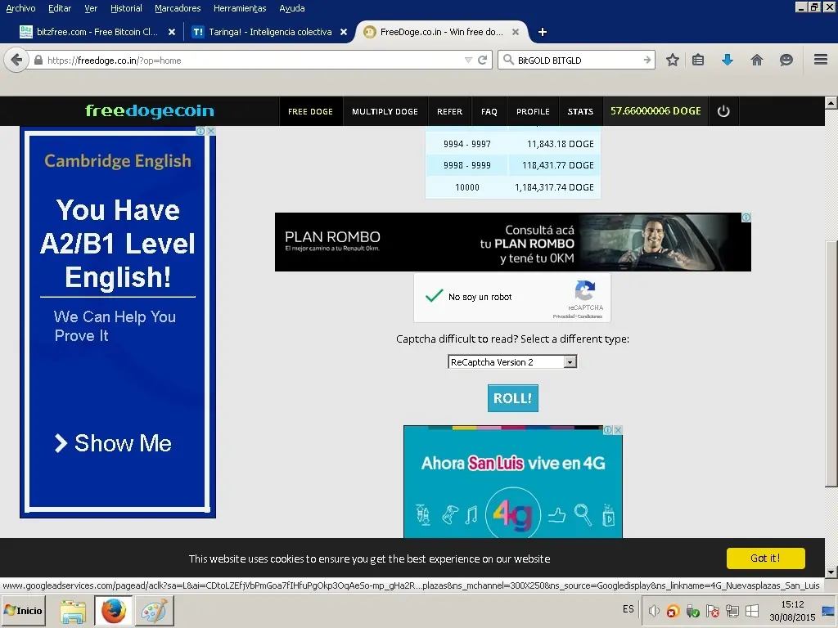Click the volume speaker tray icon
Image resolution: width=838 pixels, height=628 pixels.
point(653,611)
